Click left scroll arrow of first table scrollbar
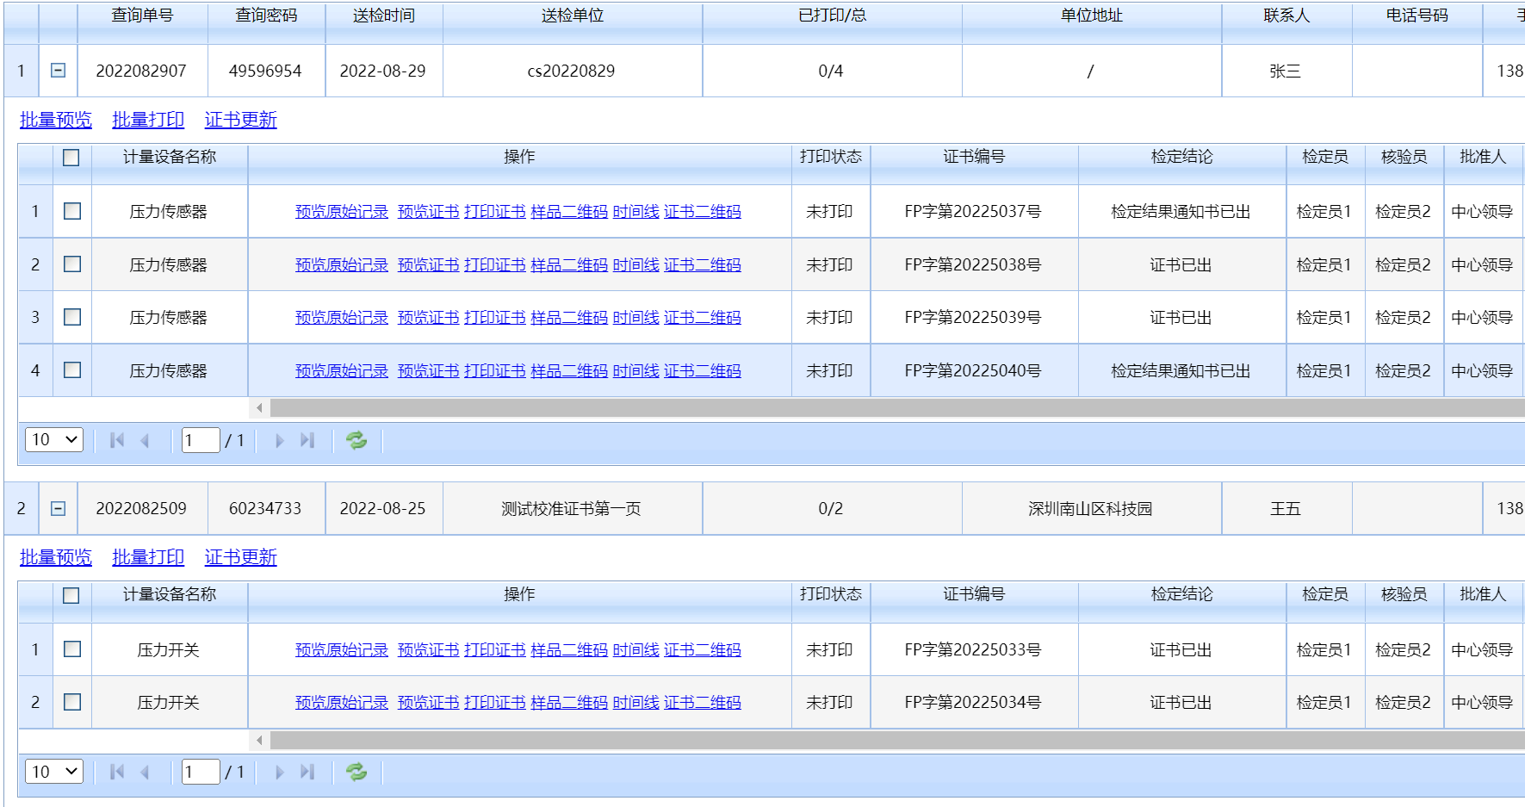This screenshot has width=1525, height=807. 259,407
